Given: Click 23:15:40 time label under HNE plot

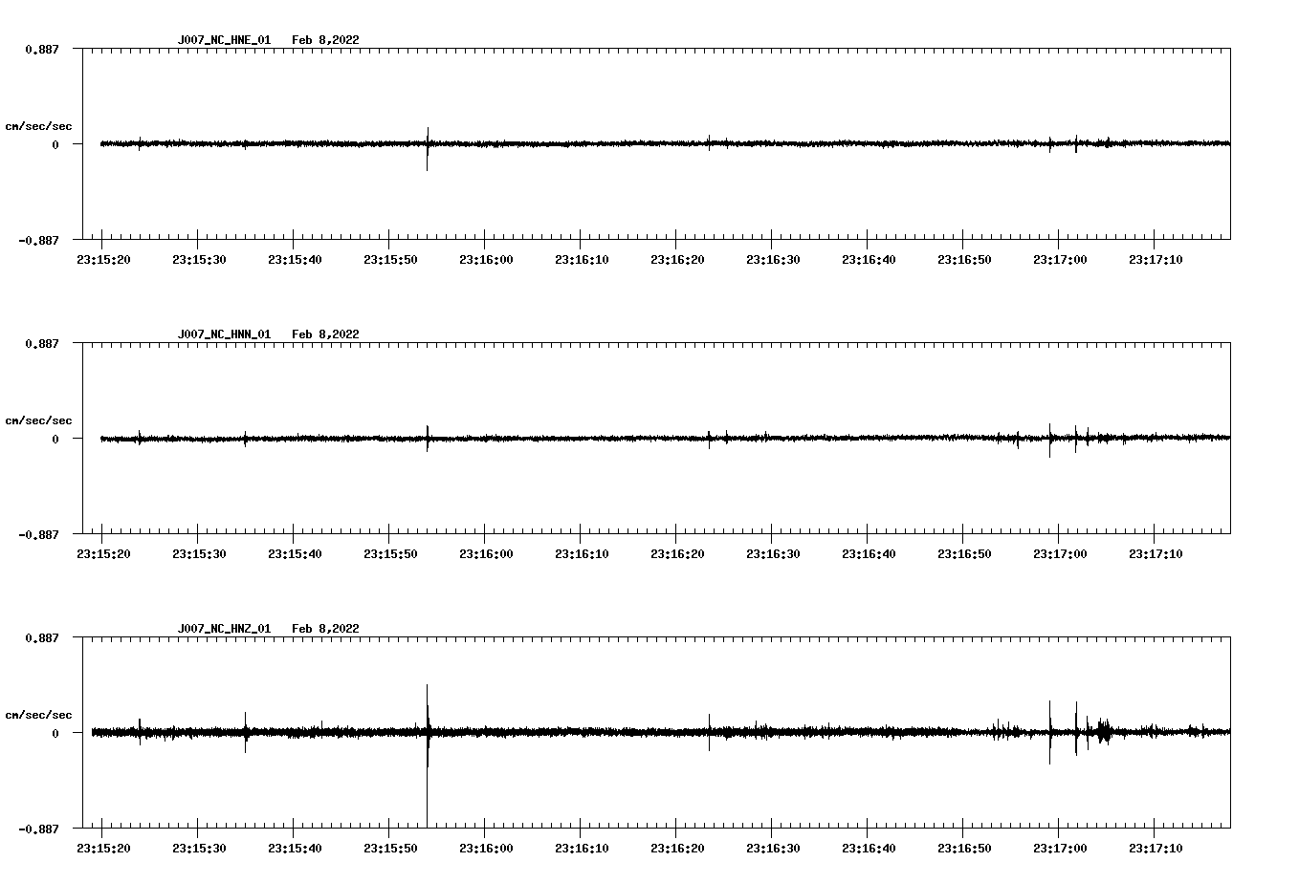Looking at the screenshot, I should tap(295, 260).
